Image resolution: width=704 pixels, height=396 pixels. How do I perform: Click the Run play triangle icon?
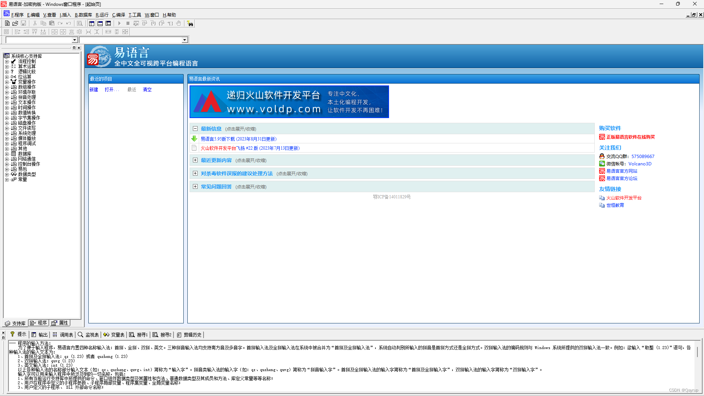[119, 23]
